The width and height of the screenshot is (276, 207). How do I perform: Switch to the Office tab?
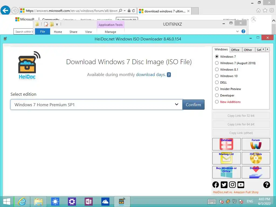(x=235, y=50)
